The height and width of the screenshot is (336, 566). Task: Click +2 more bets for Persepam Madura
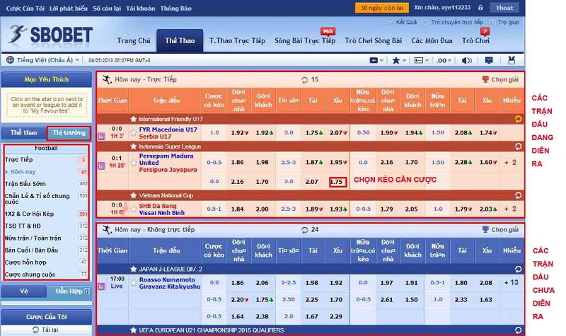click(x=512, y=162)
